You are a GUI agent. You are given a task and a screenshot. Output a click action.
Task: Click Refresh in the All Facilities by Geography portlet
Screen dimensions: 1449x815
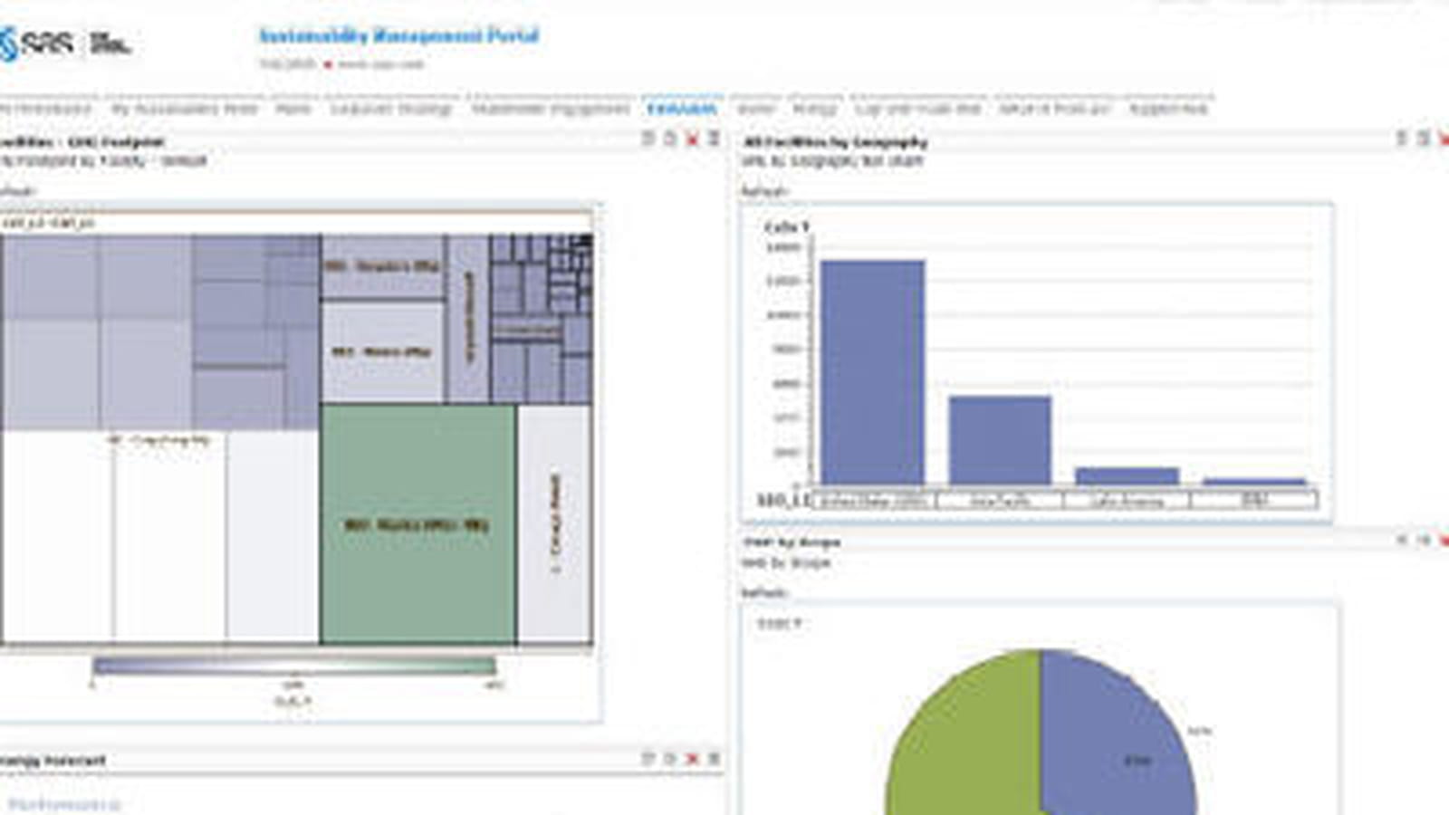pyautogui.click(x=765, y=192)
